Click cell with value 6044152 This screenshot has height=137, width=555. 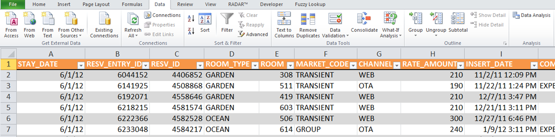(117, 75)
